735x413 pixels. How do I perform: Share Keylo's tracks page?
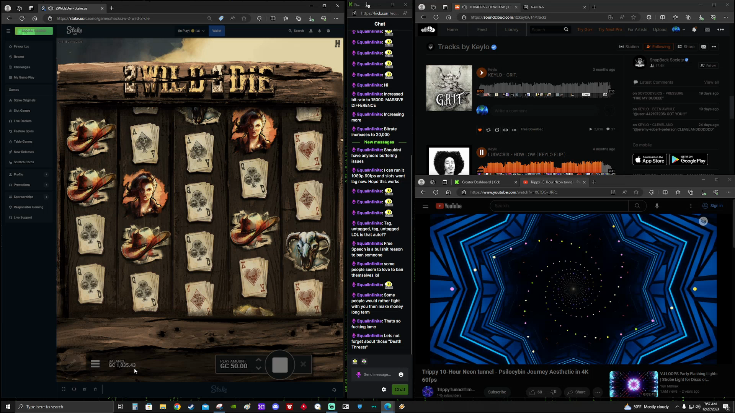686,47
